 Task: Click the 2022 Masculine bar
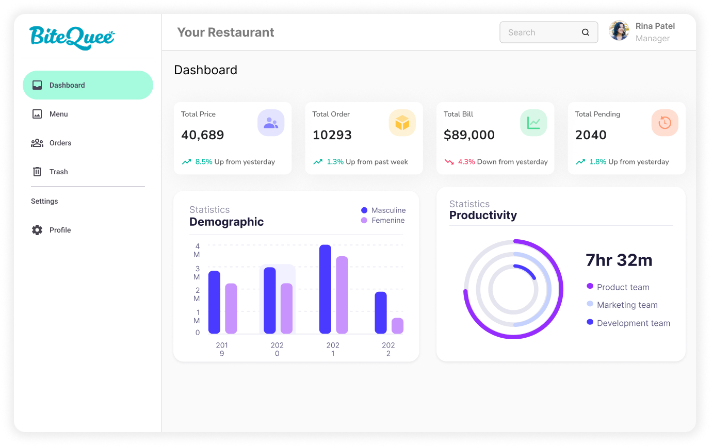coord(381,312)
